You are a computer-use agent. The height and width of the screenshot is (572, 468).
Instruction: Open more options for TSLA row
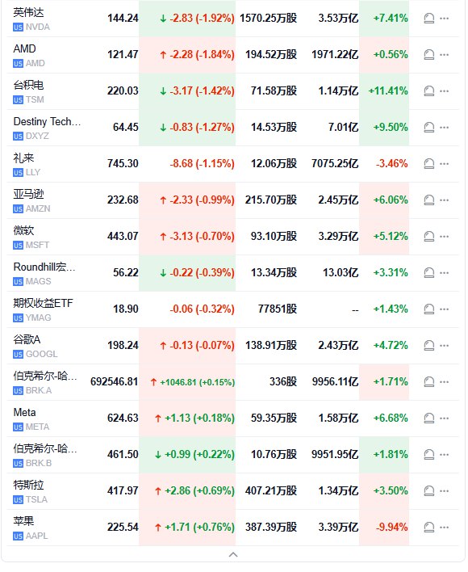445,491
